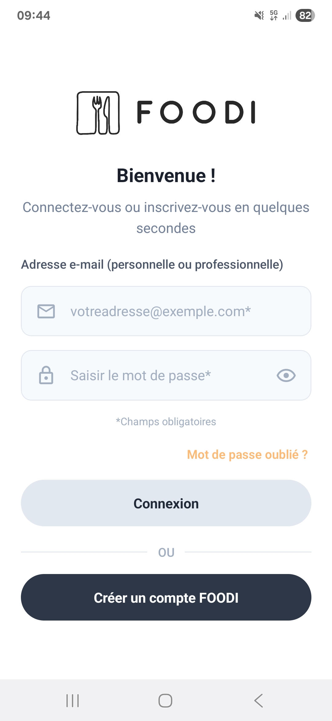Toggle password visibility with the eye icon
This screenshot has height=721, width=332.
pyautogui.click(x=286, y=375)
